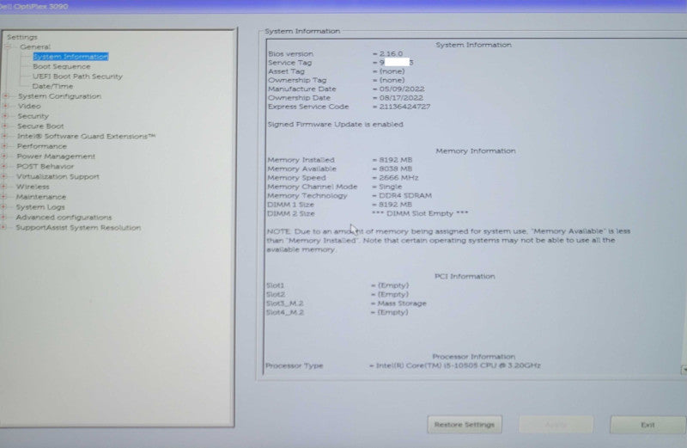
Task: Select System Configuration category
Action: pyautogui.click(x=59, y=96)
